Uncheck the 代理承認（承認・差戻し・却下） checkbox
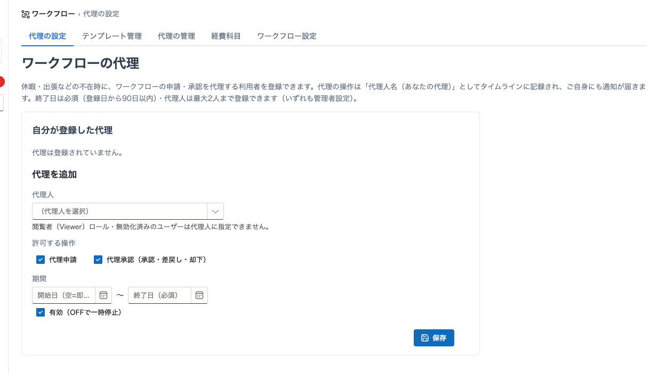 tap(98, 260)
